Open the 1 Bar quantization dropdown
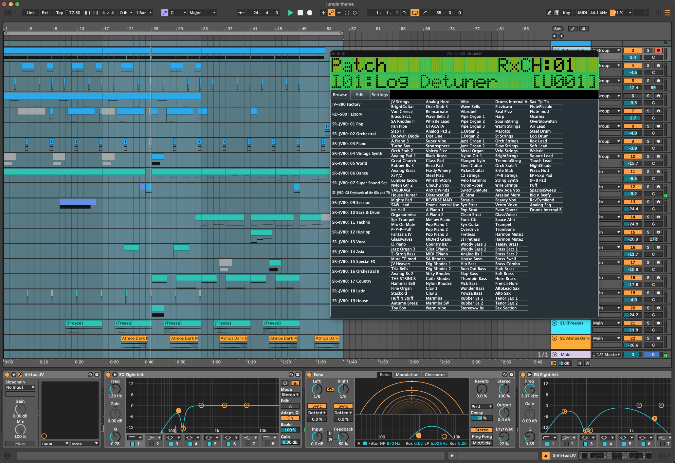The height and width of the screenshot is (463, 675). click(143, 13)
